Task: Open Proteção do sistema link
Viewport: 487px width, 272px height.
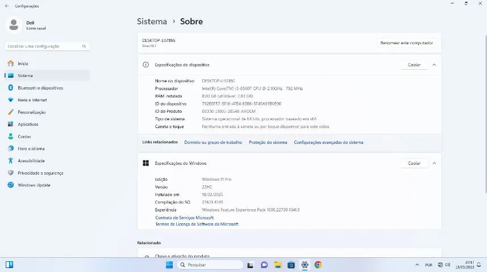Action: [x=268, y=142]
